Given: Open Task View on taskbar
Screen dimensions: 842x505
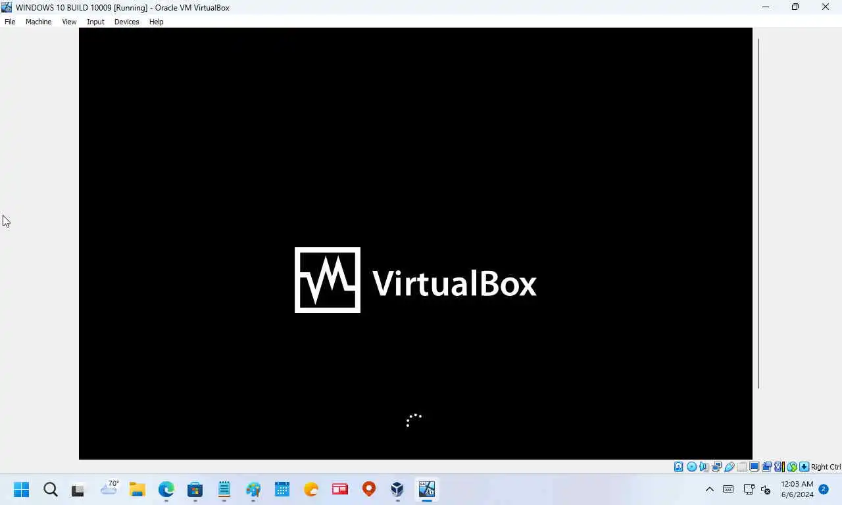Looking at the screenshot, I should 78,489.
